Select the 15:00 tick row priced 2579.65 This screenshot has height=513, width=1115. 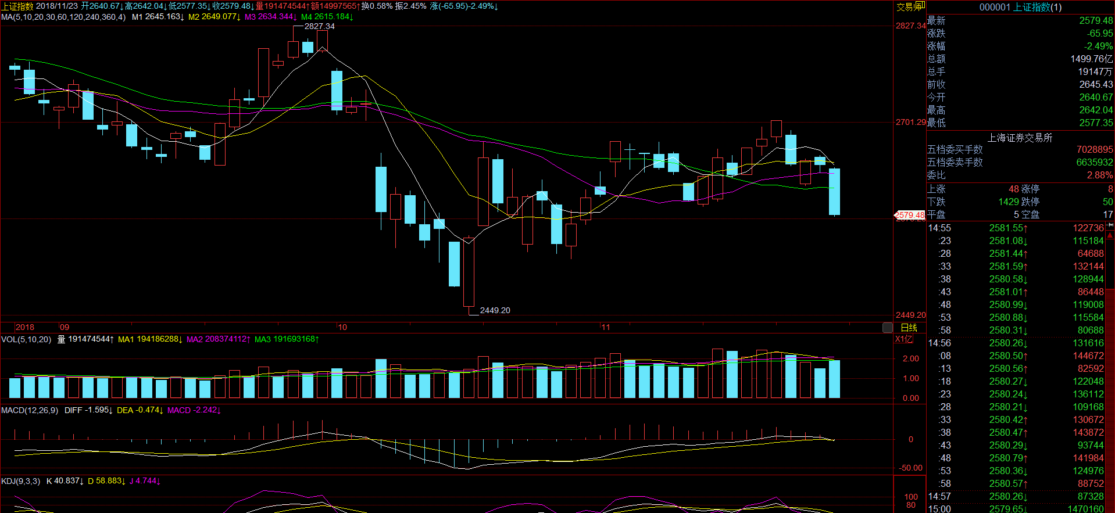click(1016, 508)
